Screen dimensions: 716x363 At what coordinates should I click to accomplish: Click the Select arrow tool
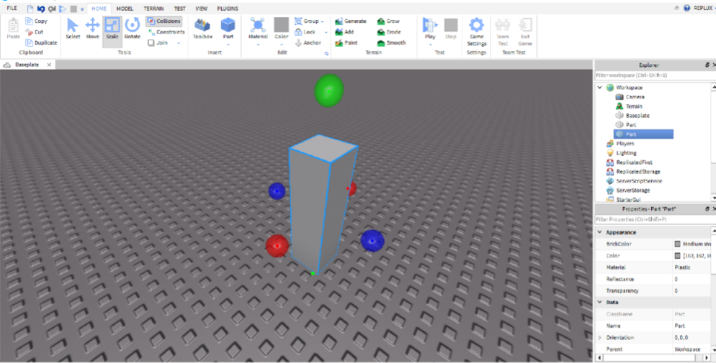click(x=73, y=29)
